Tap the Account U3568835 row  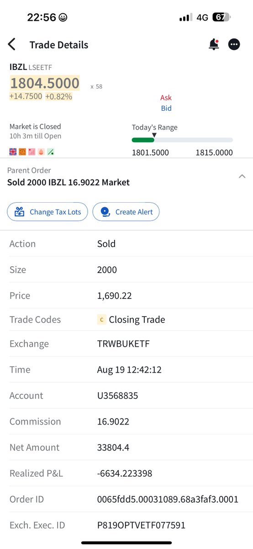pyautogui.click(x=126, y=396)
